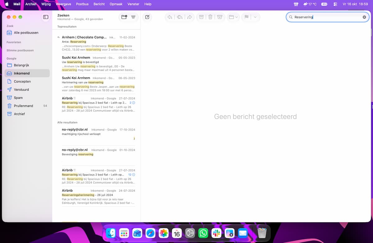Open the Spam mailbox

point(27,98)
